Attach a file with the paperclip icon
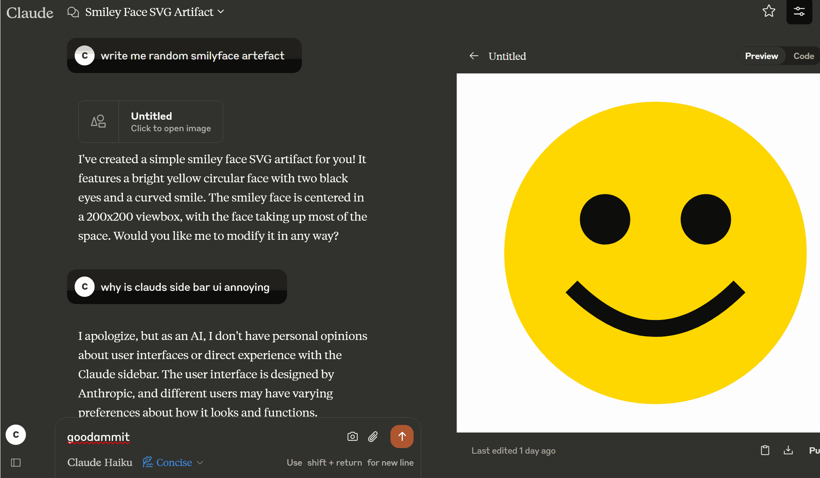 (373, 437)
